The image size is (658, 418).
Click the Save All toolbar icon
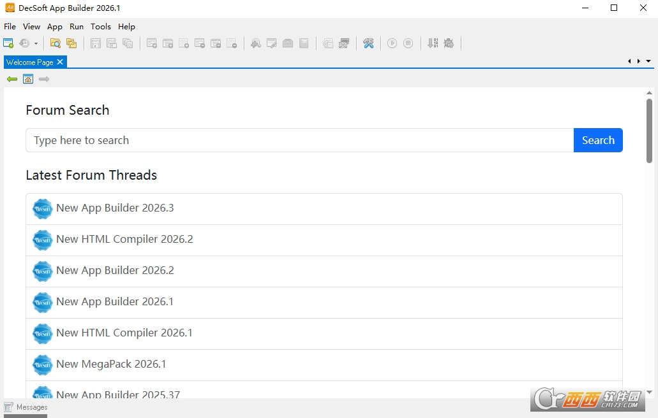[x=128, y=43]
